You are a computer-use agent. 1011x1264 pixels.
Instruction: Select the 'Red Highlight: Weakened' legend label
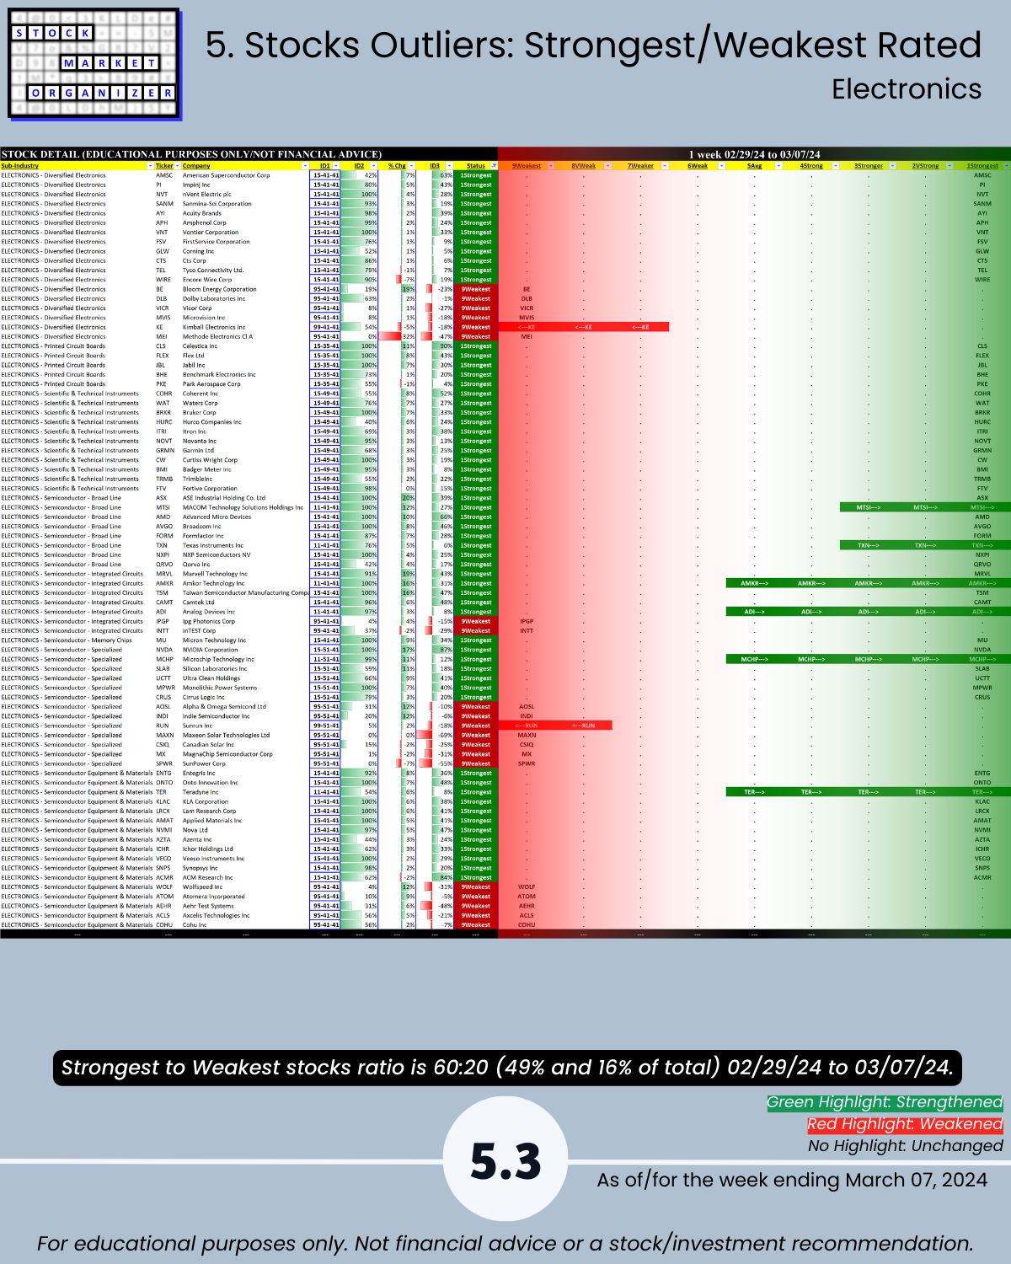905,1124
